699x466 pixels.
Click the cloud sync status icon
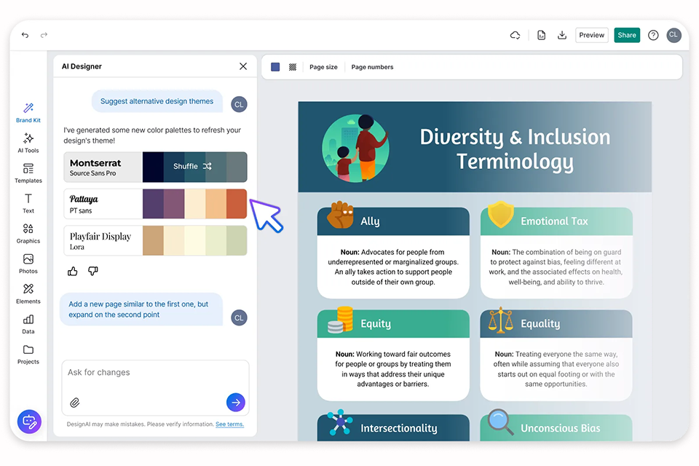tap(515, 35)
